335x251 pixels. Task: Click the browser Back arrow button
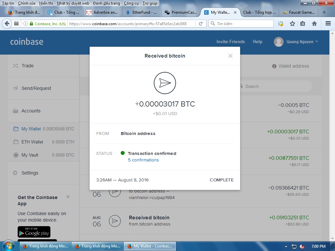pos(7,24)
